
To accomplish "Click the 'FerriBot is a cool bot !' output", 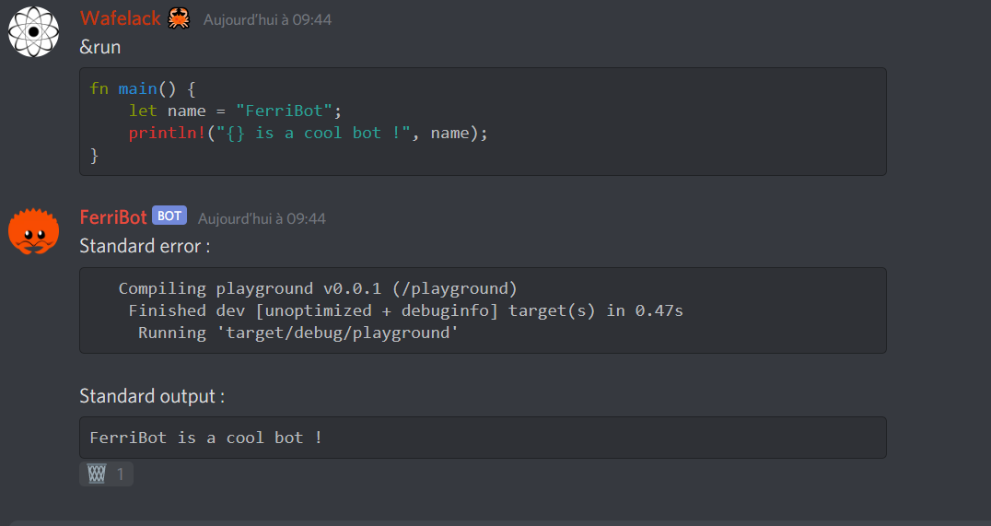I will (x=205, y=438).
